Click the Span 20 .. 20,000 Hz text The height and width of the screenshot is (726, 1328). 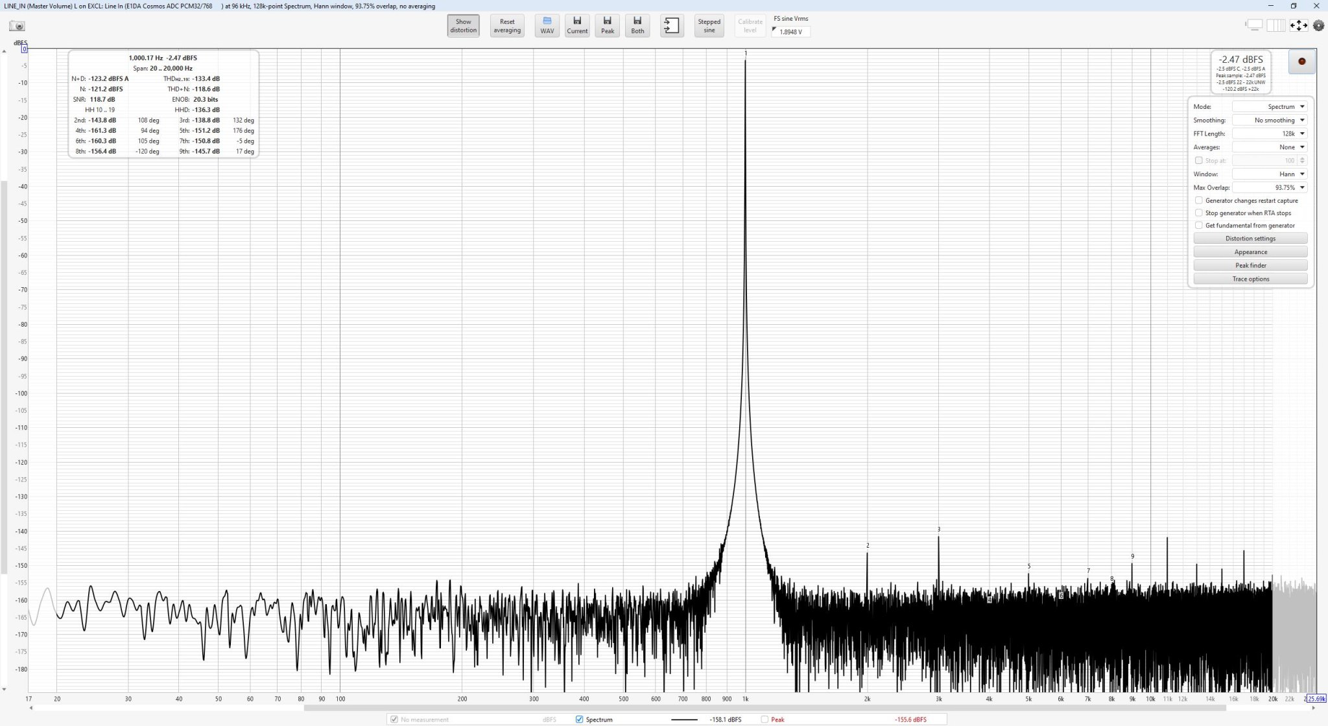(x=163, y=68)
